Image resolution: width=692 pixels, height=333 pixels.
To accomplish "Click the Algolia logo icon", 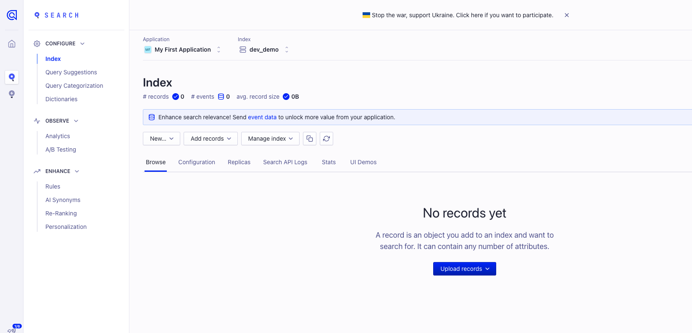I will pyautogui.click(x=12, y=15).
